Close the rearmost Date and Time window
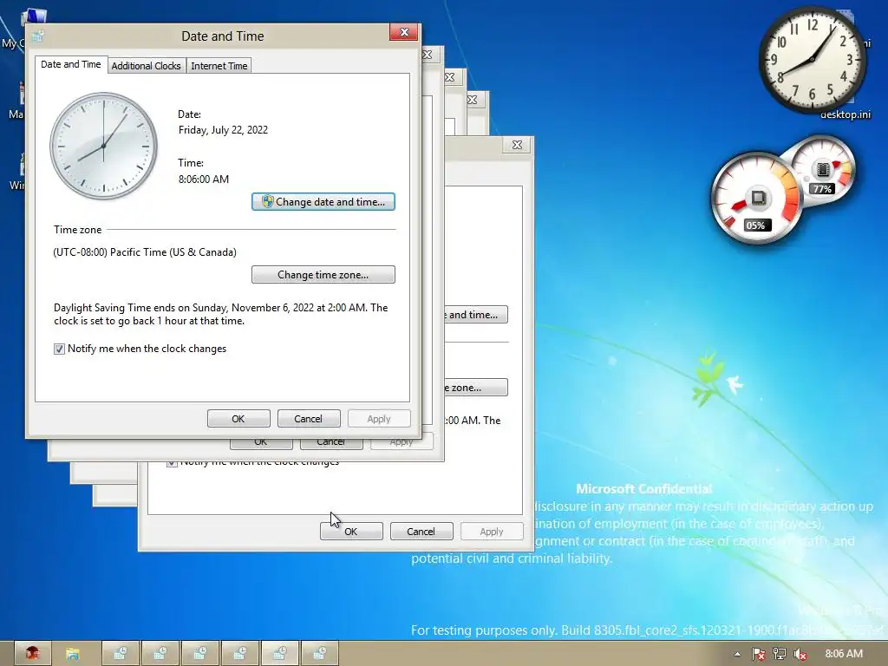888x666 pixels. click(517, 145)
